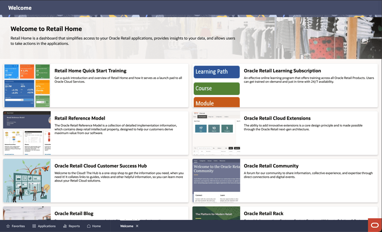Click the orange Module block
382x232 pixels.
point(216,103)
